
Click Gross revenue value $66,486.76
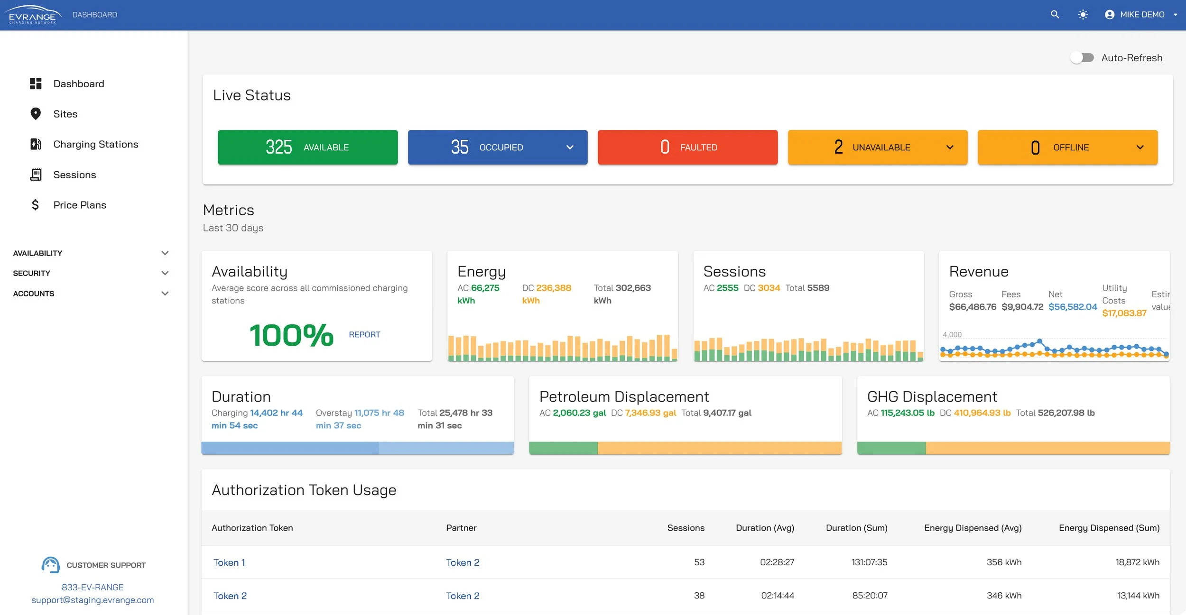pyautogui.click(x=973, y=307)
